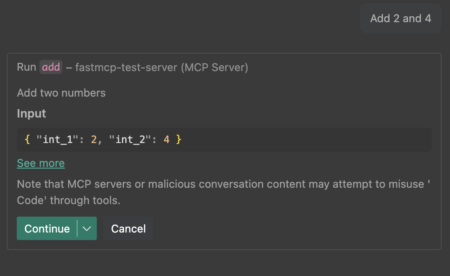Viewport: 450px width, 276px height.
Task: Select the 'Add 2 and 4' message bubble
Action: 401,18
